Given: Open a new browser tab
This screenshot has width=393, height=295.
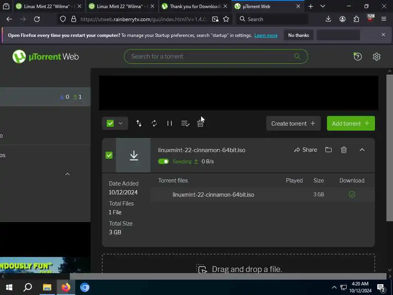Looking at the screenshot, I should pos(310,6).
